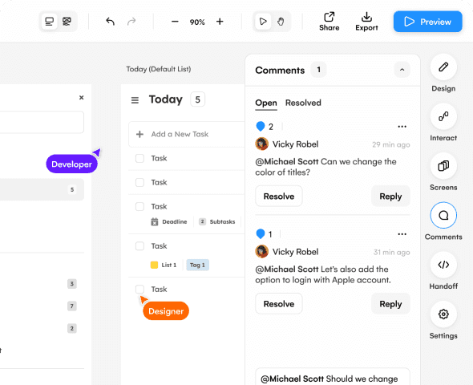Click the new comment field mentioning Michael Scott
This screenshot has height=385, width=473.
[x=333, y=376]
